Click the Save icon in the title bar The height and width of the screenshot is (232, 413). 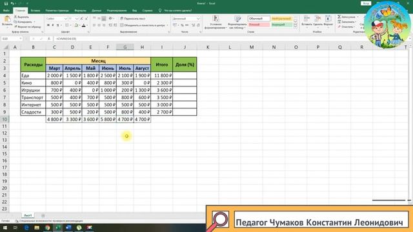tap(6, 3)
